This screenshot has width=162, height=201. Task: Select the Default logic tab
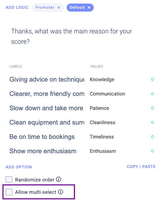coord(77,8)
